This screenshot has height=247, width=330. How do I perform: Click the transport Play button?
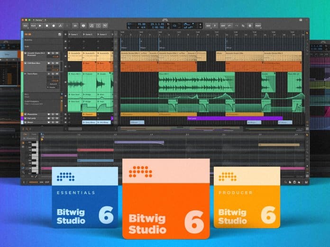[40, 26]
